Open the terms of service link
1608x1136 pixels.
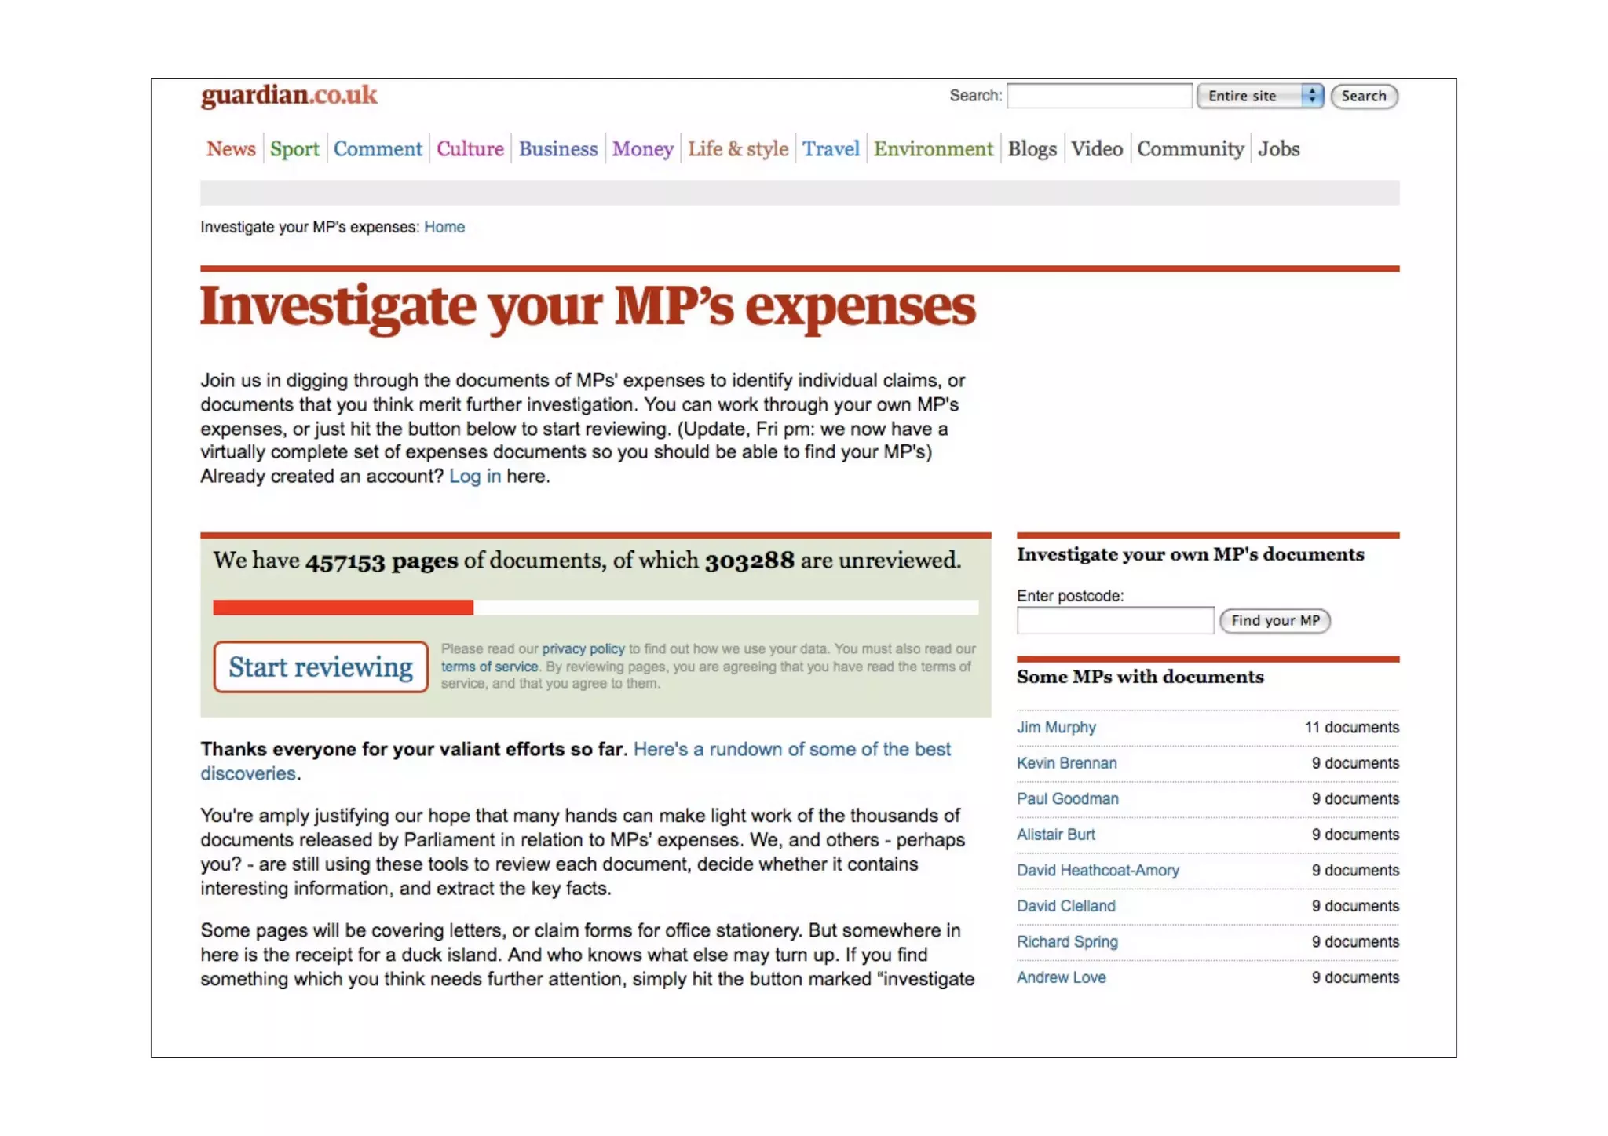(489, 667)
